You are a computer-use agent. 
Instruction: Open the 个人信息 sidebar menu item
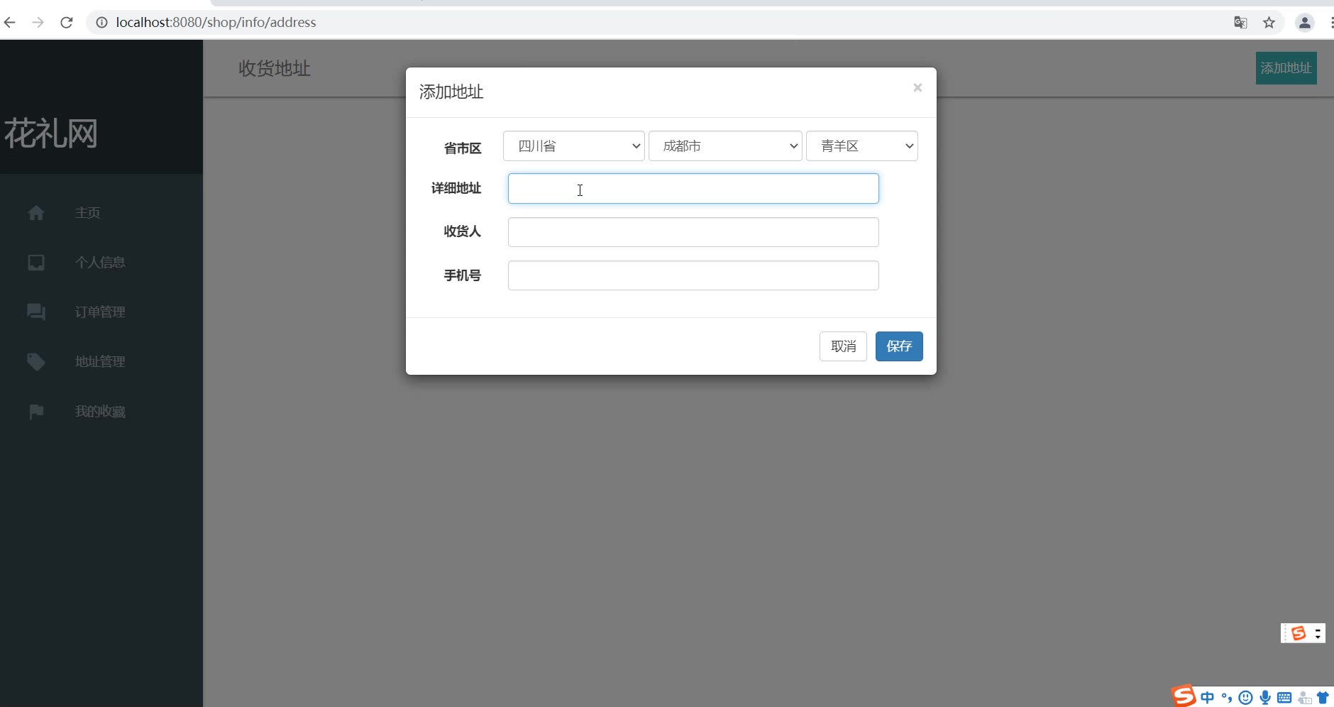point(101,263)
